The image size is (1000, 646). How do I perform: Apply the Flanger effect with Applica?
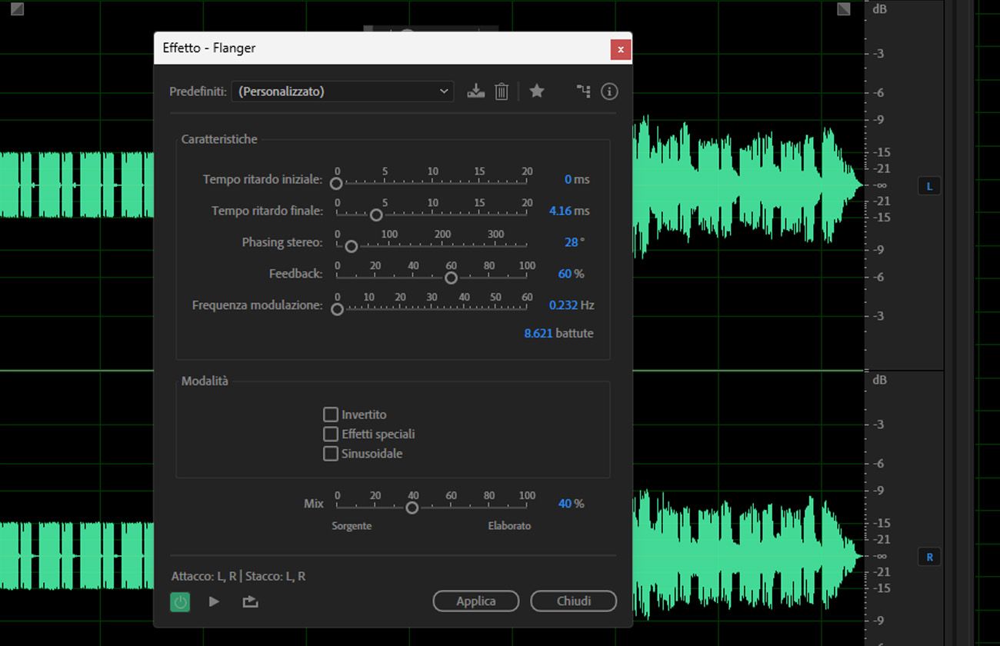[x=475, y=601]
